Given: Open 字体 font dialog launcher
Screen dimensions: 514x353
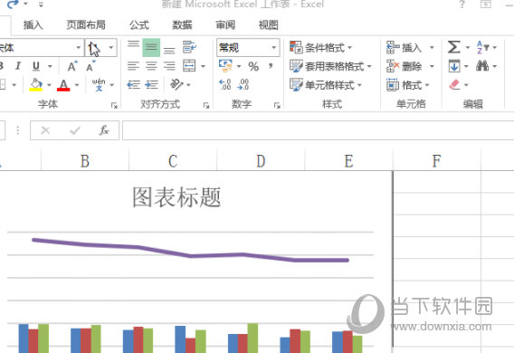Looking at the screenshot, I should (x=114, y=105).
